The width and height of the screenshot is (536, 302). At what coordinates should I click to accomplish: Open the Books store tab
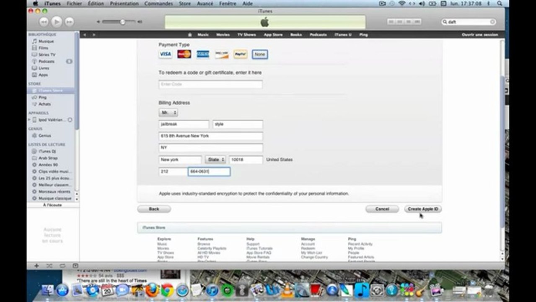click(296, 35)
